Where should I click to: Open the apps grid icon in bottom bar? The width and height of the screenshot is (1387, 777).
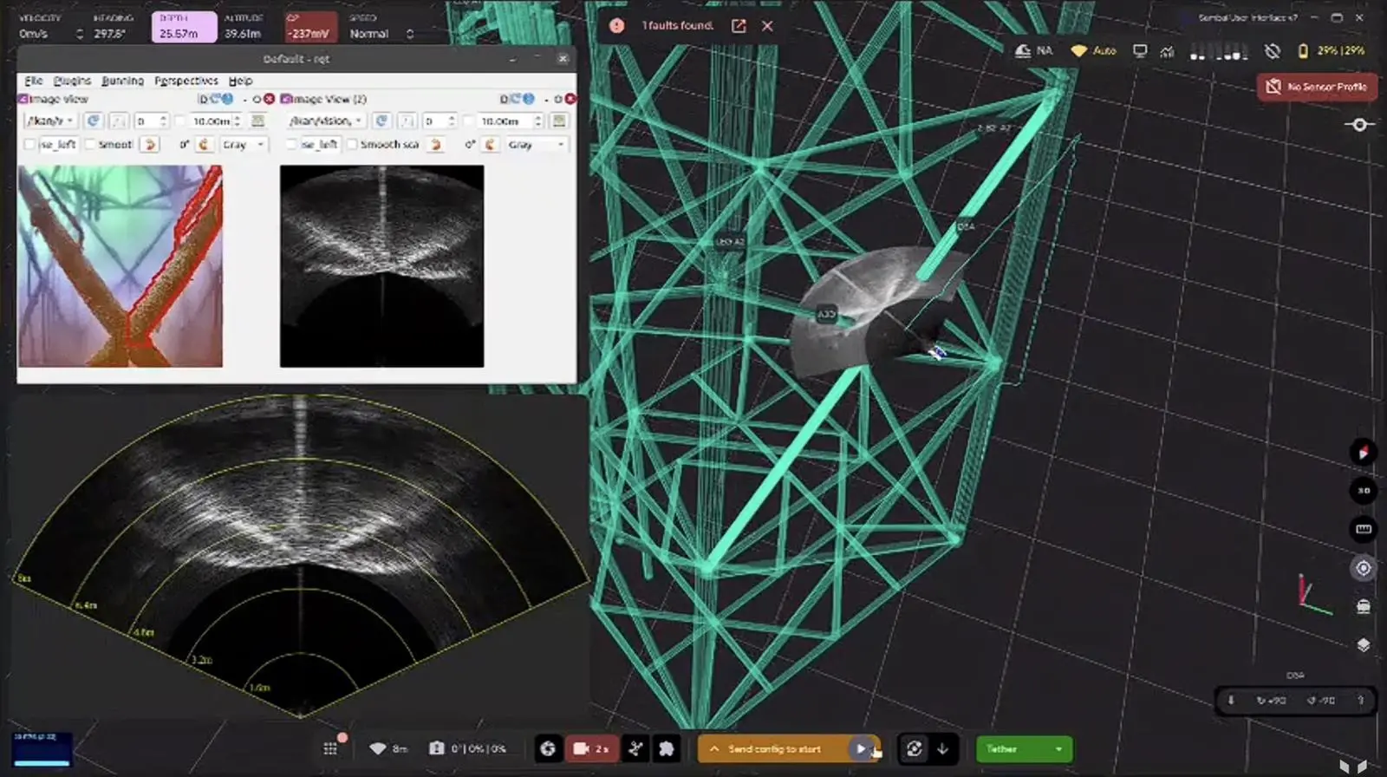tap(330, 749)
